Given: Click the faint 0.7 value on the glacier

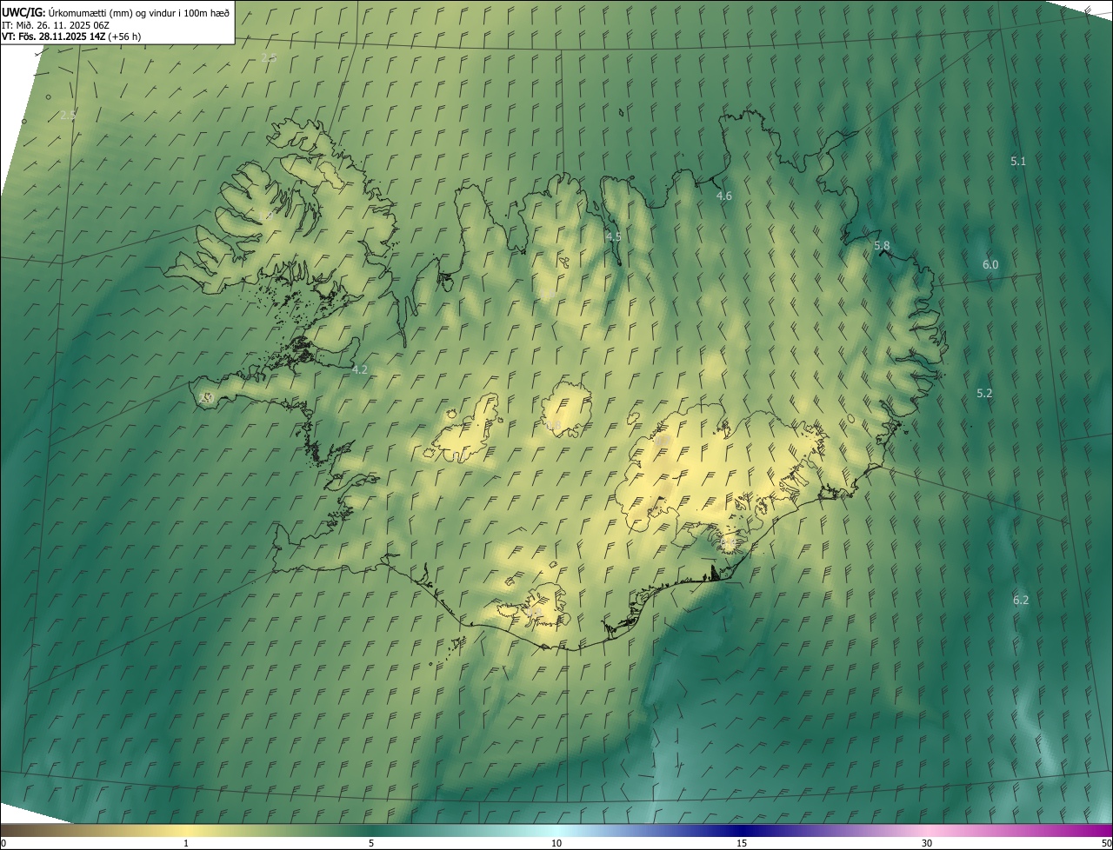Looking at the screenshot, I should [663, 442].
